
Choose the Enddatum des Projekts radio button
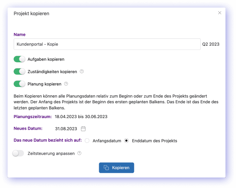pyautogui.click(x=126, y=141)
